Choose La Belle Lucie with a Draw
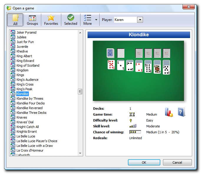Screen dimensions: 201x174 tap(34, 146)
